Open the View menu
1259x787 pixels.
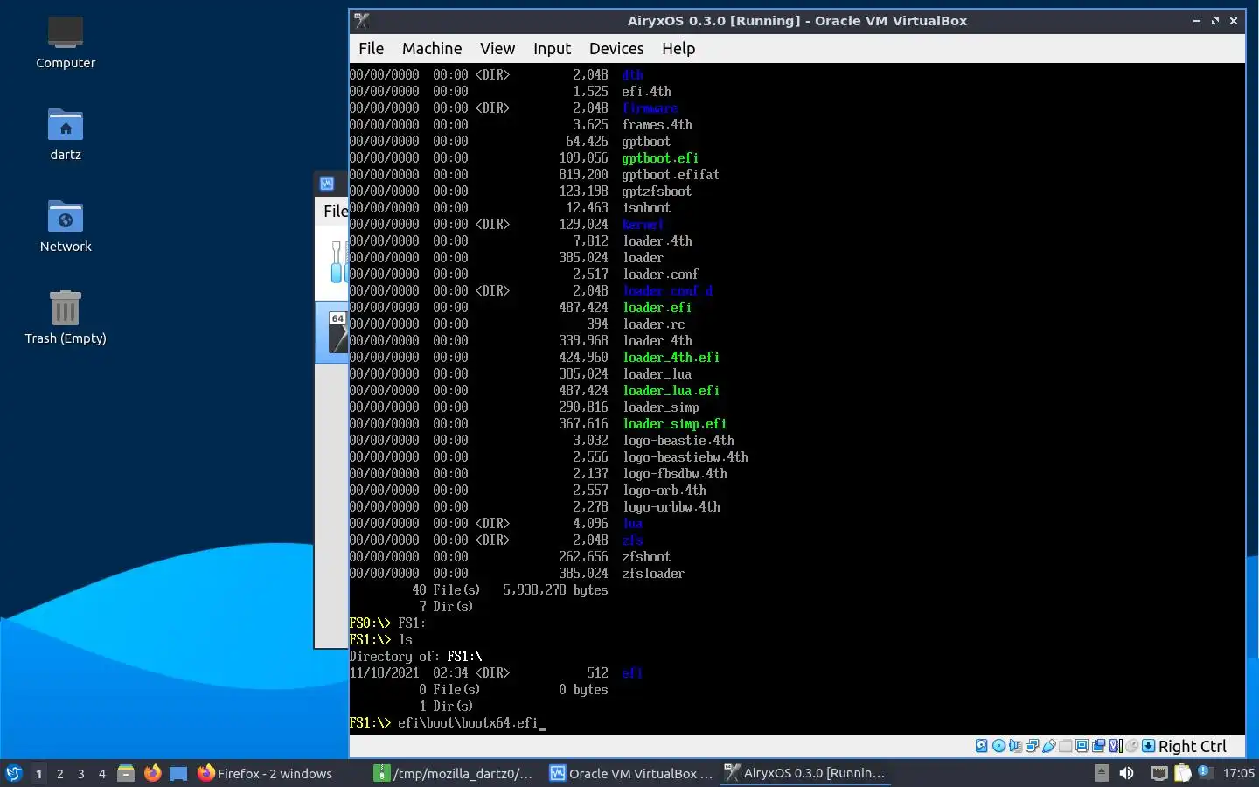497,49
